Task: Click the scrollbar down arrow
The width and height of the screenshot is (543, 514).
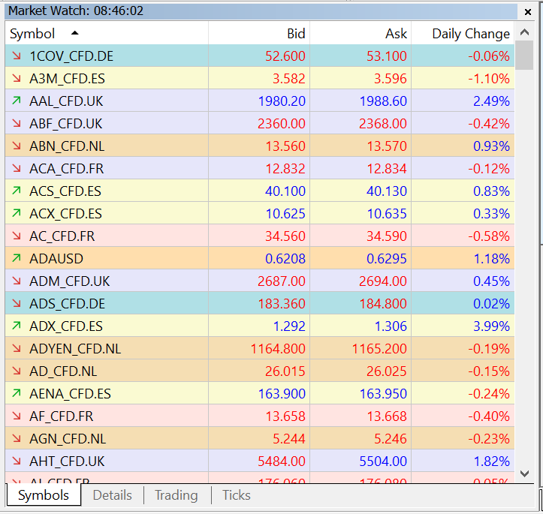Action: (525, 473)
